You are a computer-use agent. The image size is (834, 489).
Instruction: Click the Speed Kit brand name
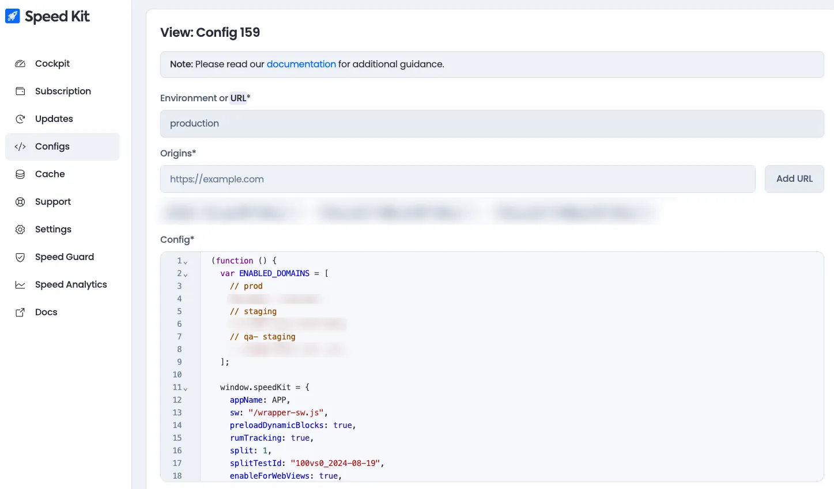[57, 16]
